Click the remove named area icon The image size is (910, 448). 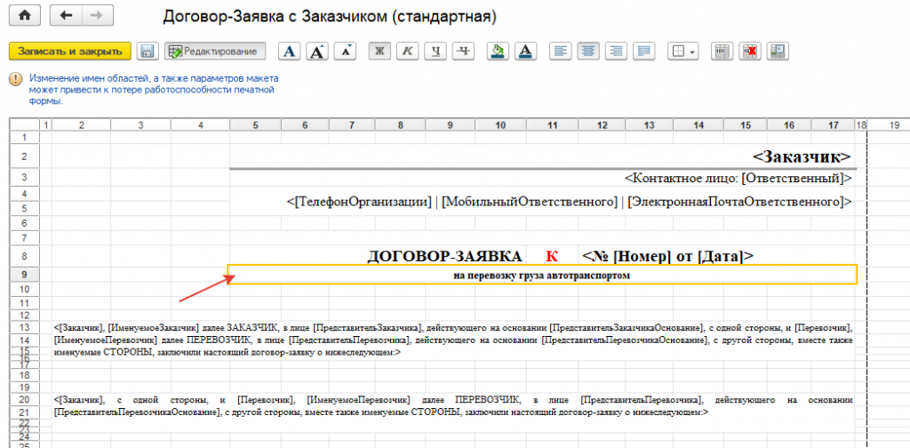coord(749,51)
